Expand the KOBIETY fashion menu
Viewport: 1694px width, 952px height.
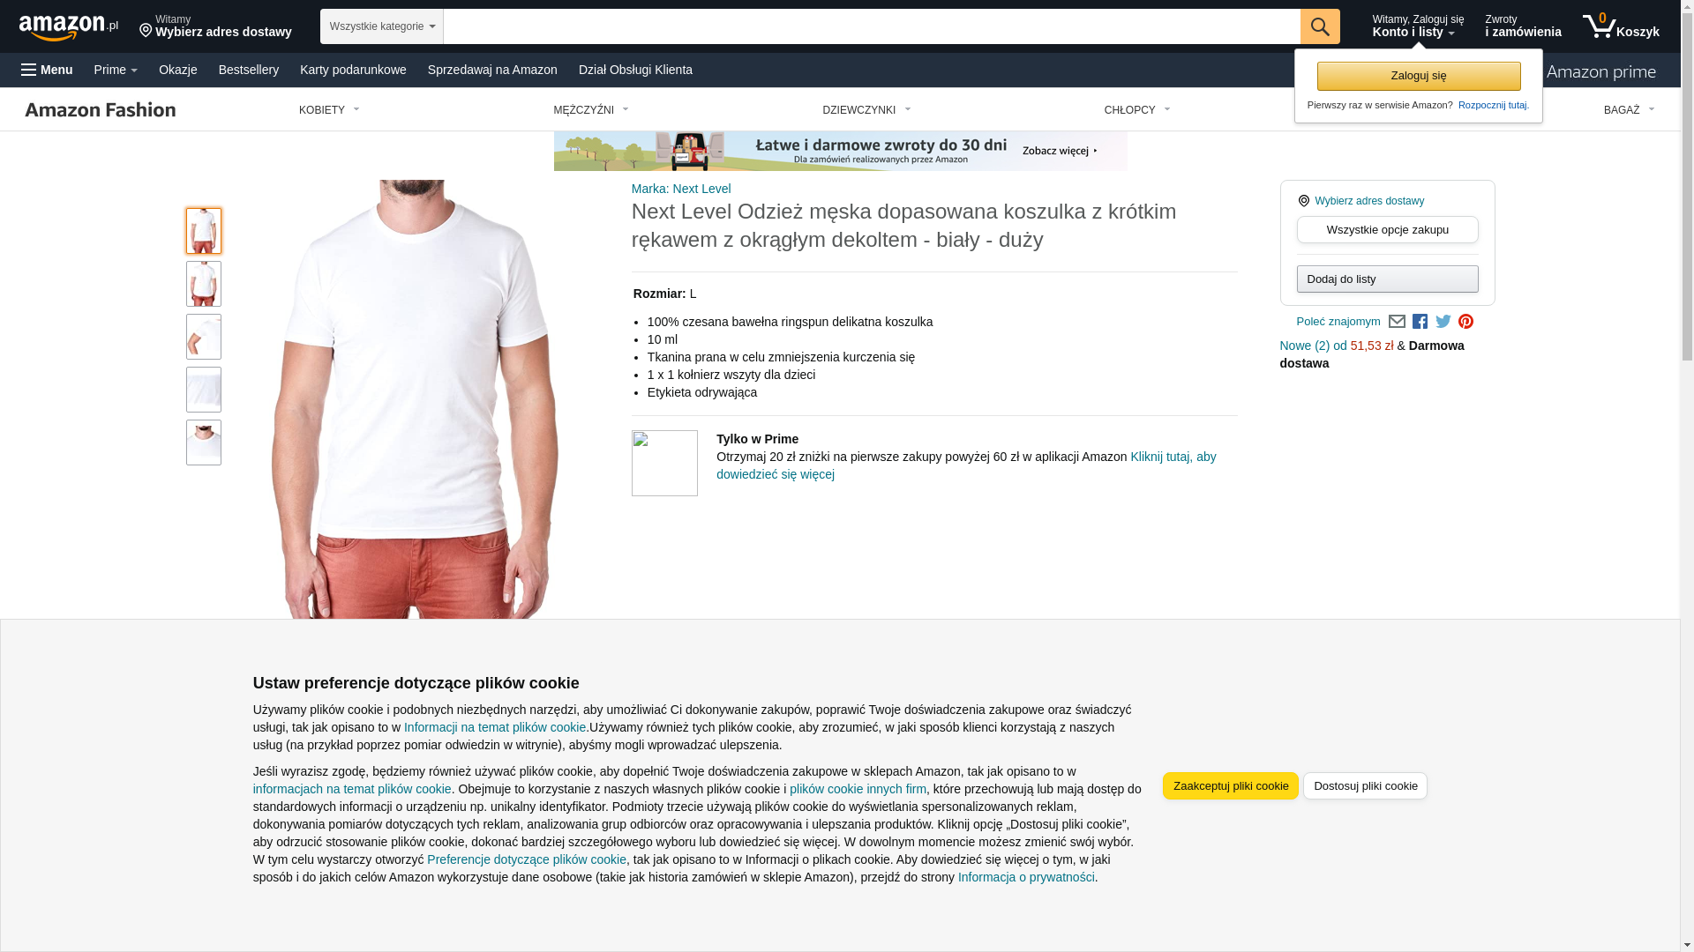(329, 110)
